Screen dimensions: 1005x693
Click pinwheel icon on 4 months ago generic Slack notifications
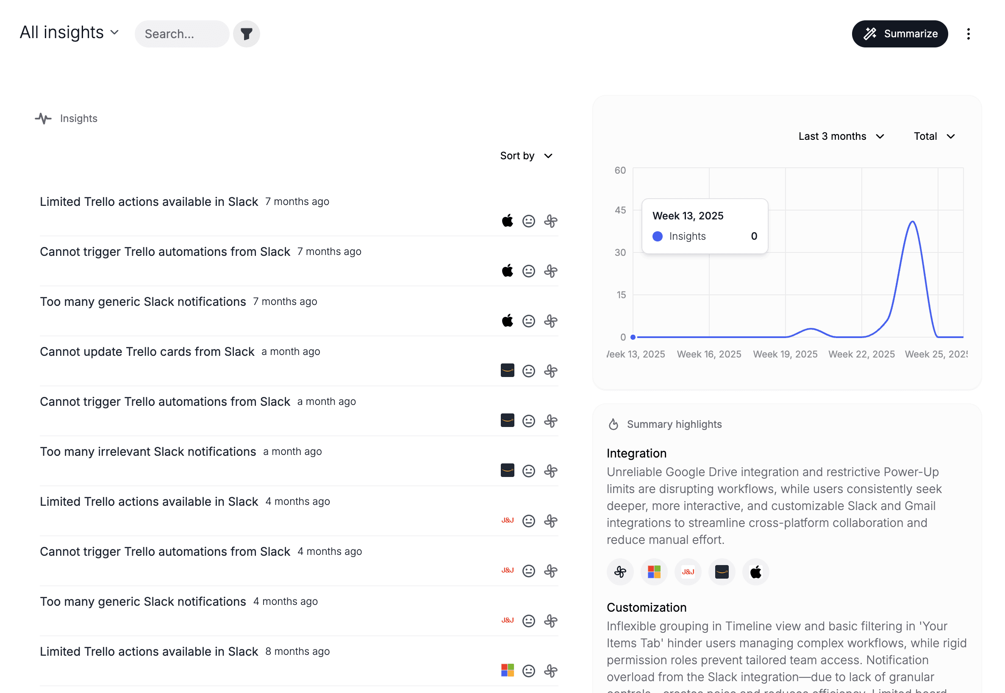[x=551, y=621]
